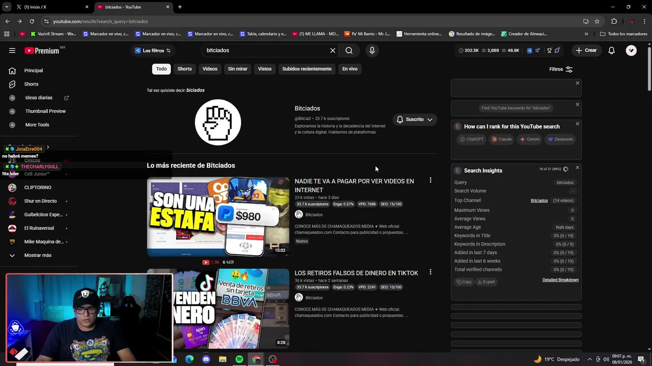Viewport: 652px width, 366px height.
Task: Select the Vistos filter chip
Action: coord(265,69)
